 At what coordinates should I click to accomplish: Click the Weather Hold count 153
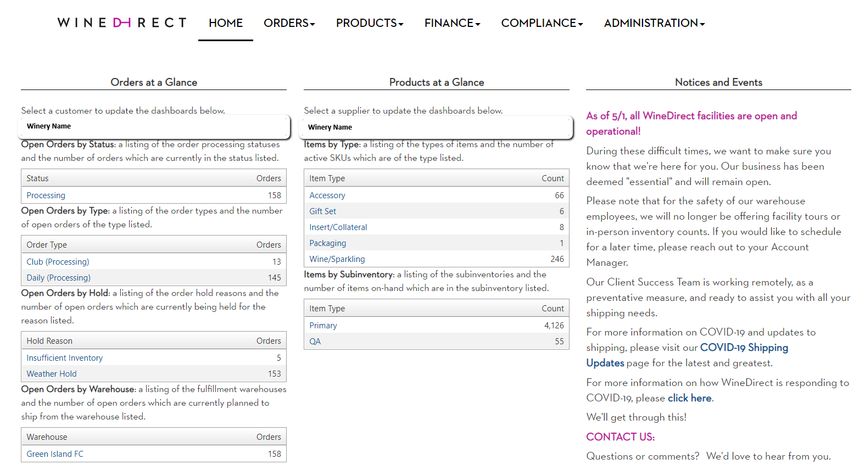point(275,374)
